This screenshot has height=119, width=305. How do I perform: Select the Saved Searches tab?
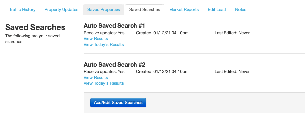click(x=145, y=10)
